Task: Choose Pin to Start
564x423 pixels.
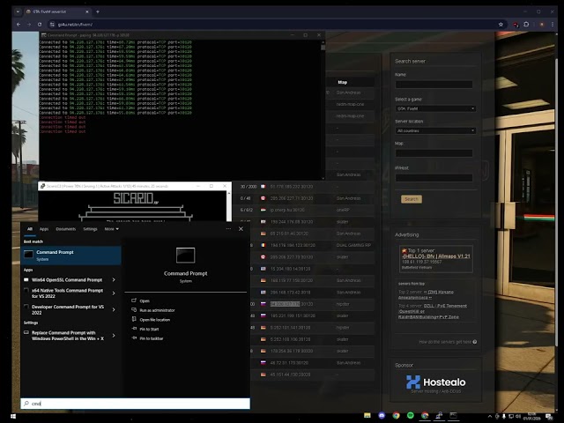Action: 149,329
